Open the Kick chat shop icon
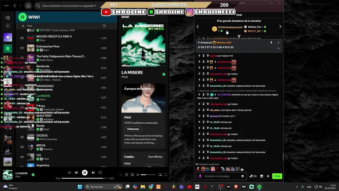 (x=262, y=176)
